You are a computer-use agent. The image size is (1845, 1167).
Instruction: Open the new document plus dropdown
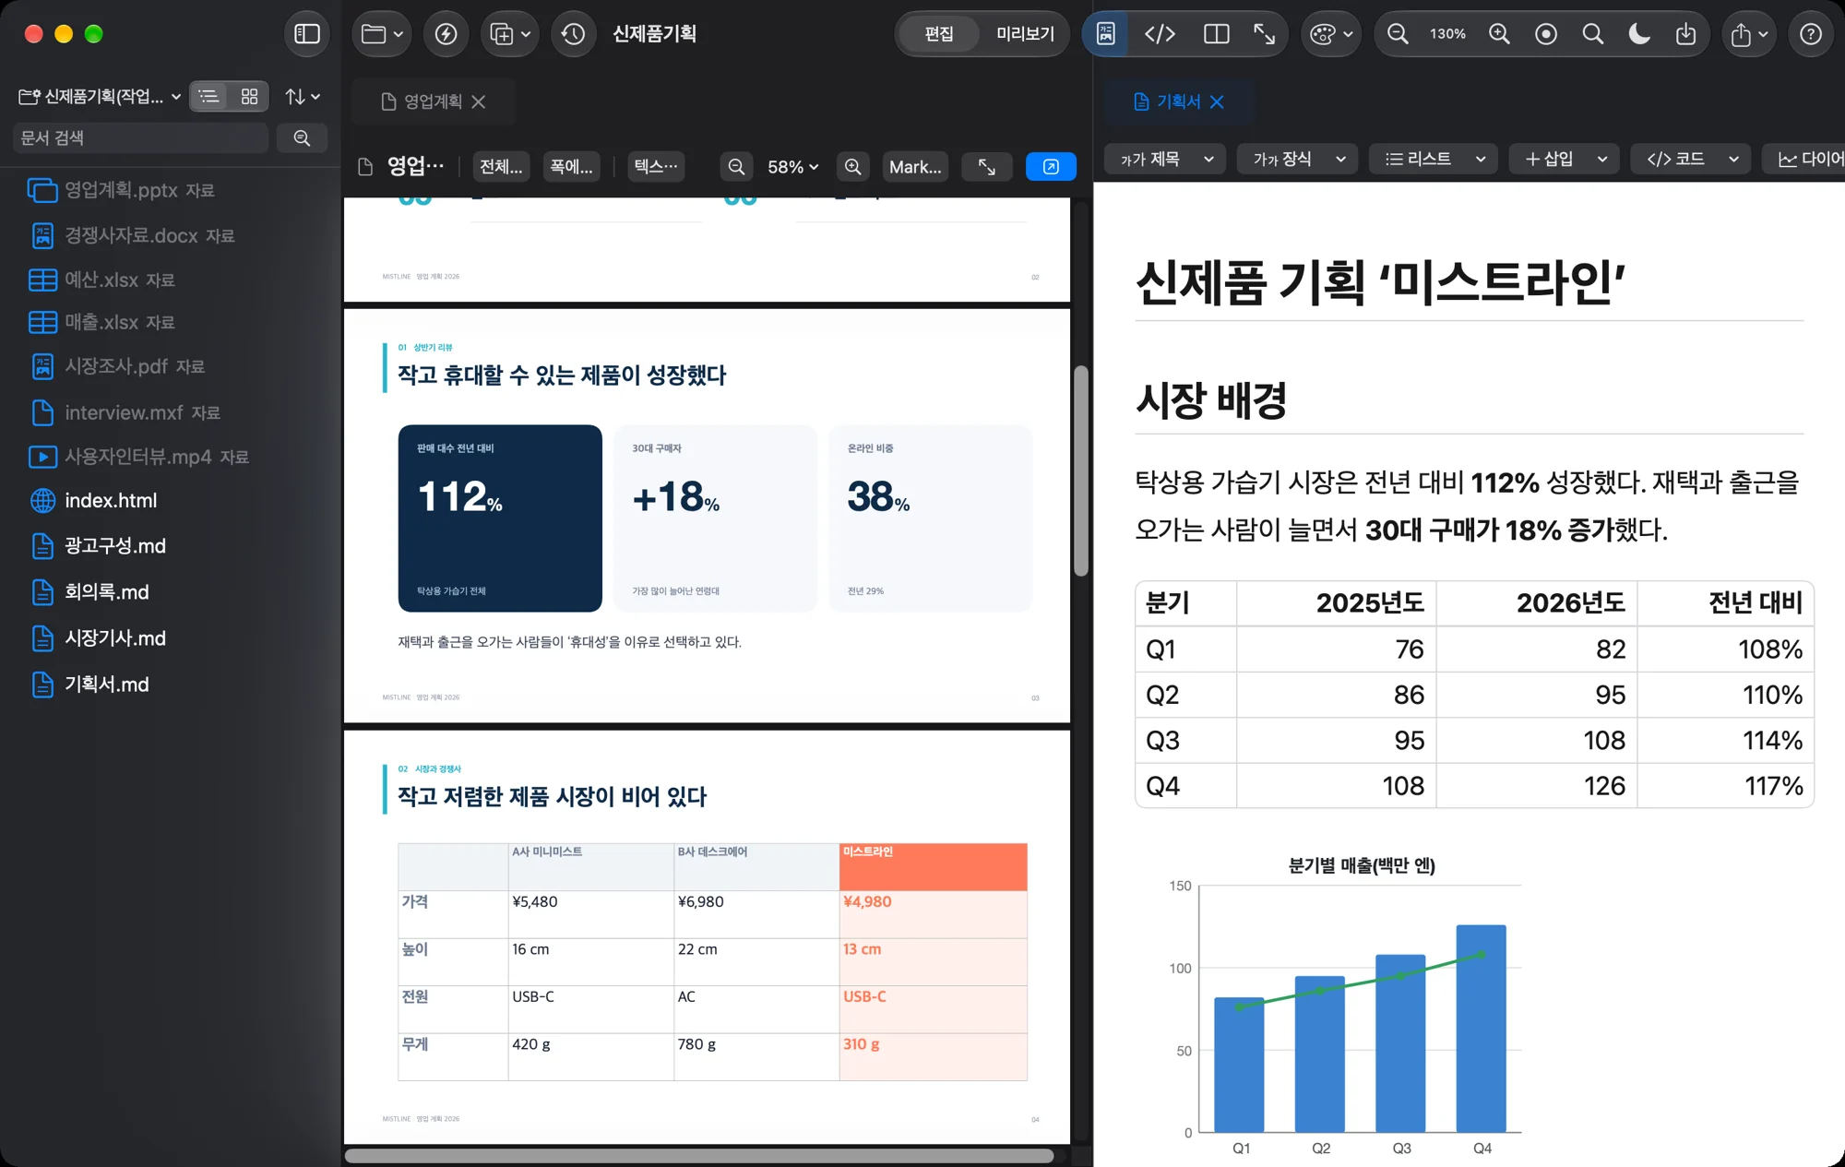click(x=510, y=34)
